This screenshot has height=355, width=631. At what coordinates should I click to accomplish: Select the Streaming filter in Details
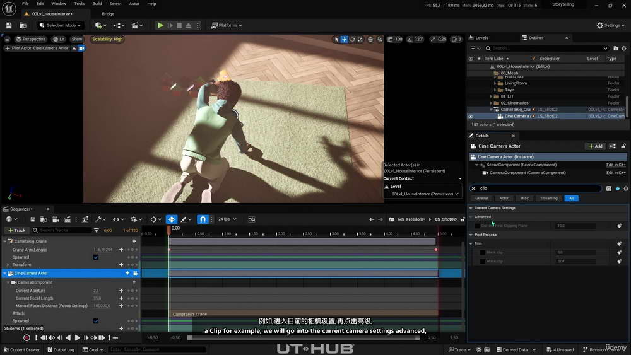click(549, 198)
